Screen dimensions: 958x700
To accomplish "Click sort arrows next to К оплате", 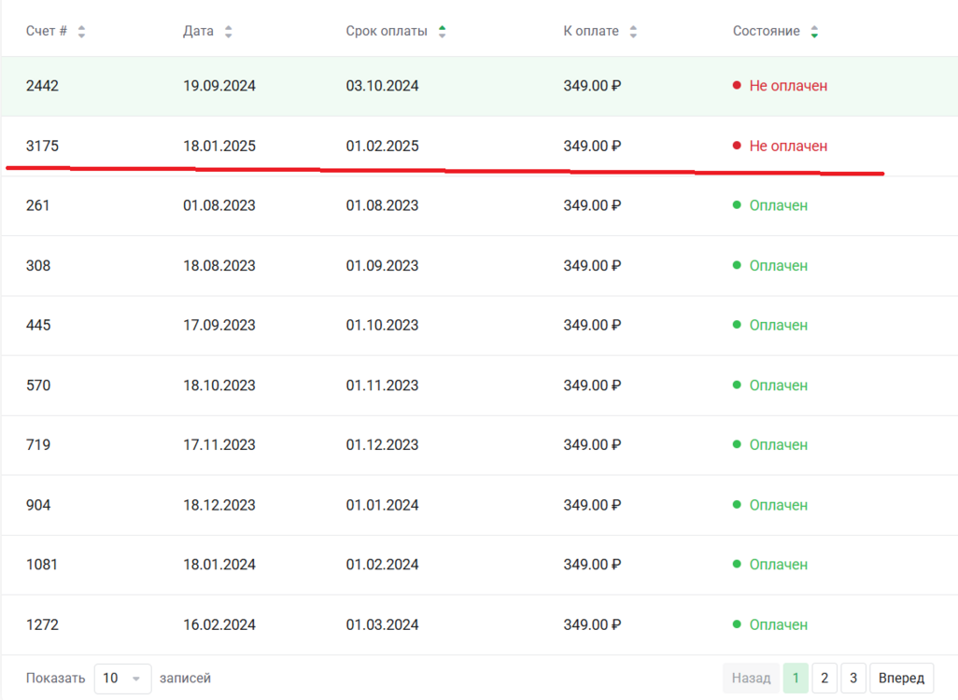I will tap(633, 32).
